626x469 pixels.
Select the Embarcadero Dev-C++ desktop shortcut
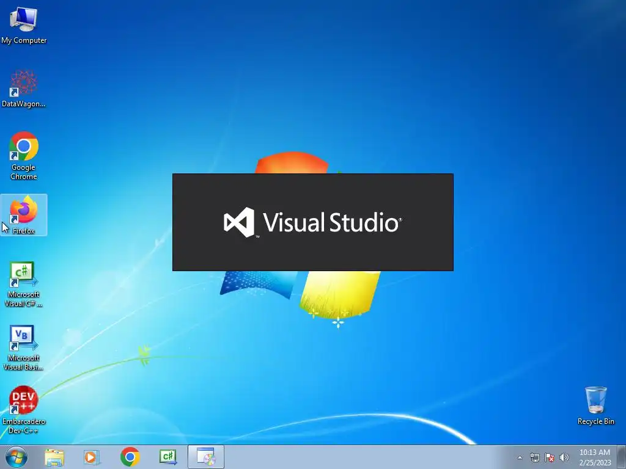pos(24,410)
